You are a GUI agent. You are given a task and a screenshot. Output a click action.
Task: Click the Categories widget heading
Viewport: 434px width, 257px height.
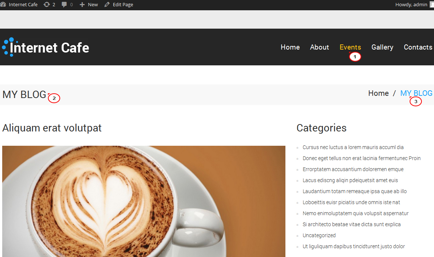[321, 128]
